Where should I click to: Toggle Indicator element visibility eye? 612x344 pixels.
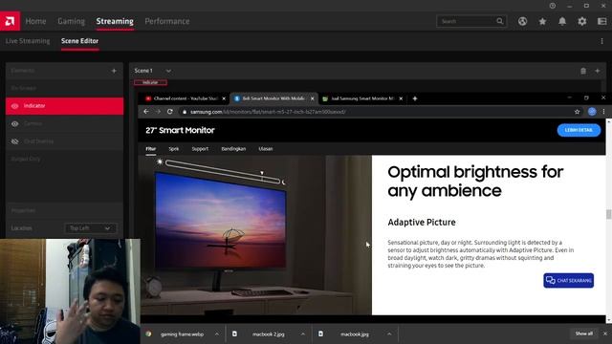[x=15, y=106]
